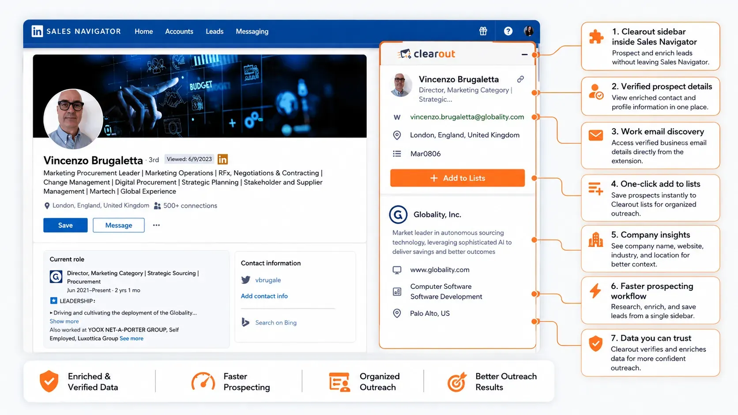Screen dimensions: 738x415
Task: Click the add-to-list icon in card 4
Action: click(x=596, y=189)
